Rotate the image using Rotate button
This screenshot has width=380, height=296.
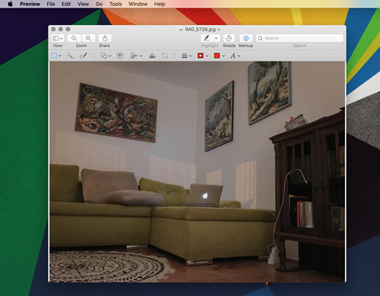(x=229, y=38)
